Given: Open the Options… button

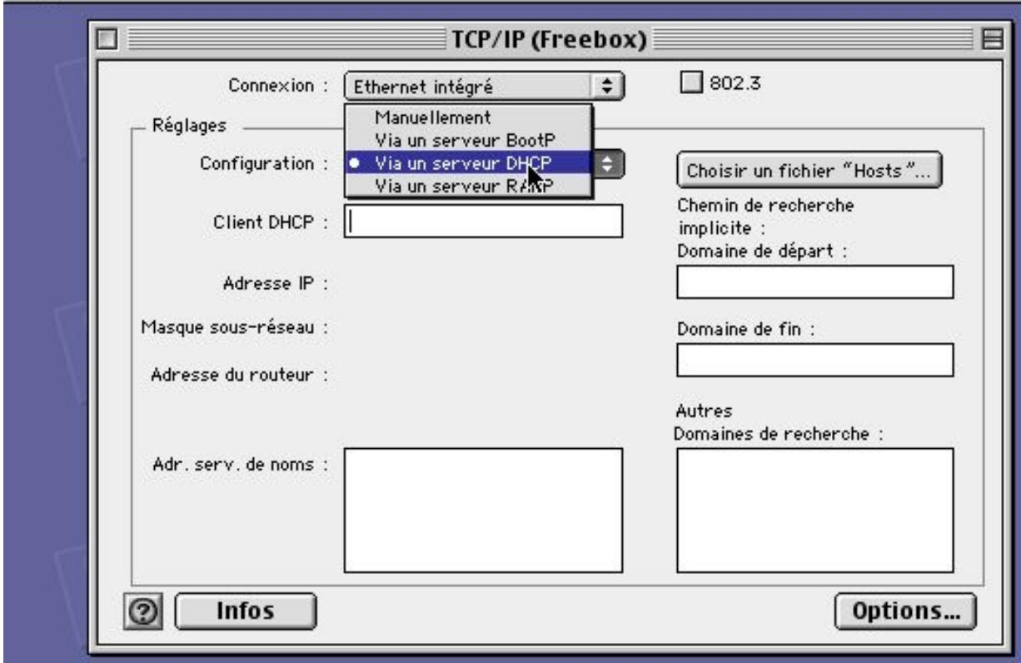Looking at the screenshot, I should click(x=904, y=611).
